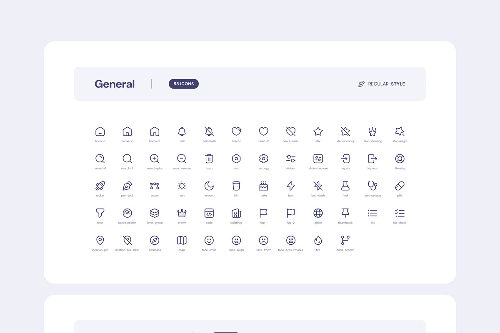Choose the face-frown icon
This screenshot has width=500, height=333.
click(264, 240)
